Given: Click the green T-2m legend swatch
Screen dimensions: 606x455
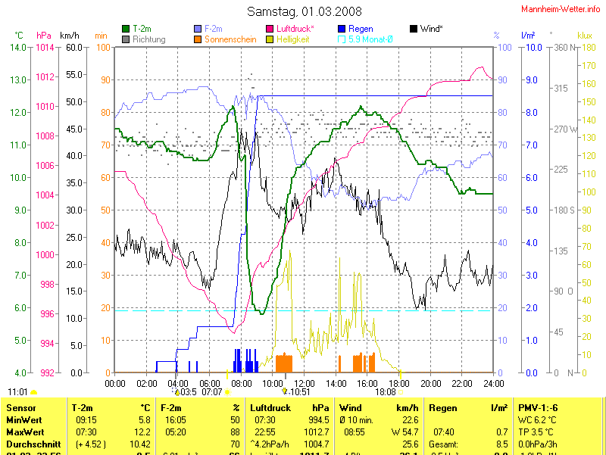Looking at the screenshot, I should tap(126, 29).
